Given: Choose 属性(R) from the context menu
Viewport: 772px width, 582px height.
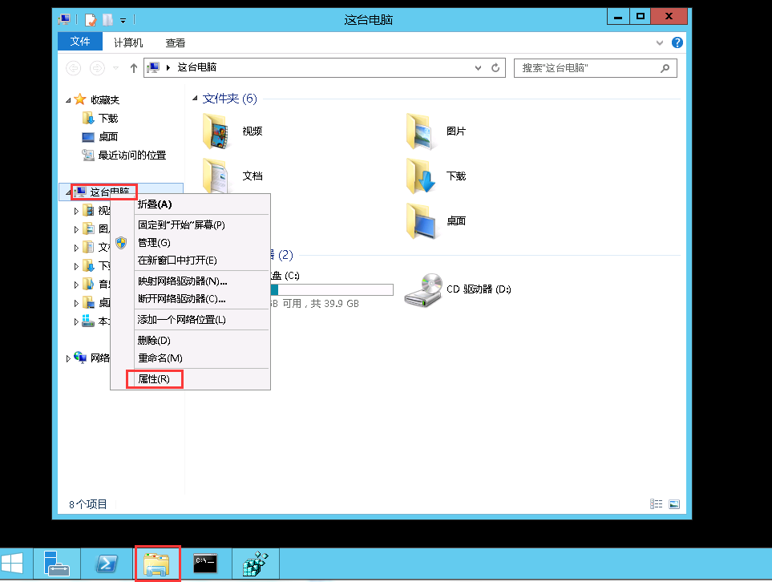Looking at the screenshot, I should (x=154, y=379).
